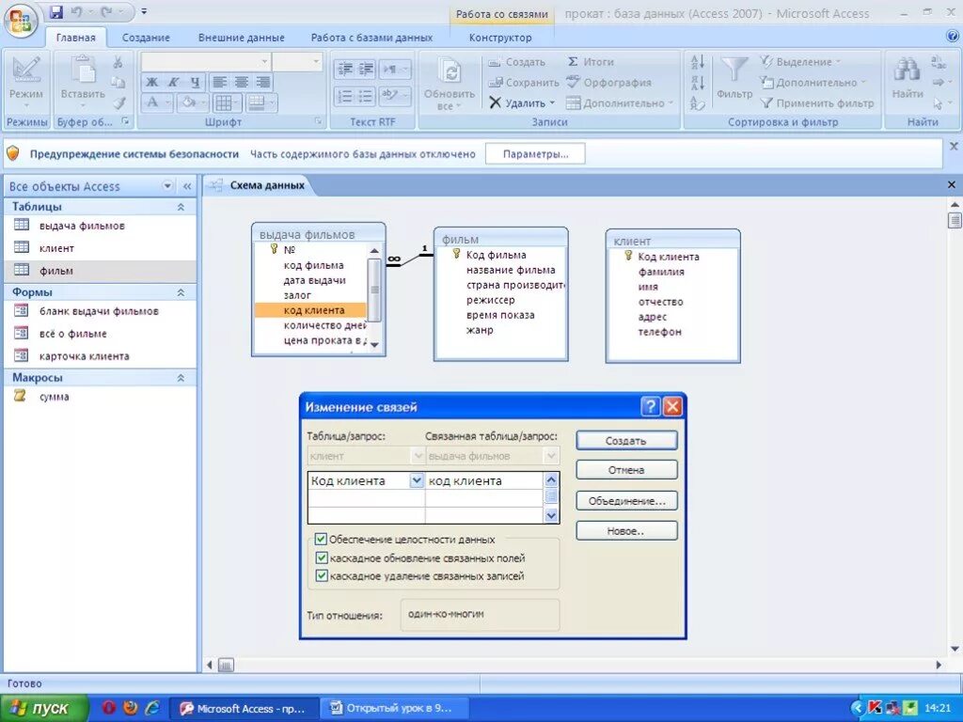Toggle italic К formatting icon
The width and height of the screenshot is (963, 722).
[x=173, y=82]
